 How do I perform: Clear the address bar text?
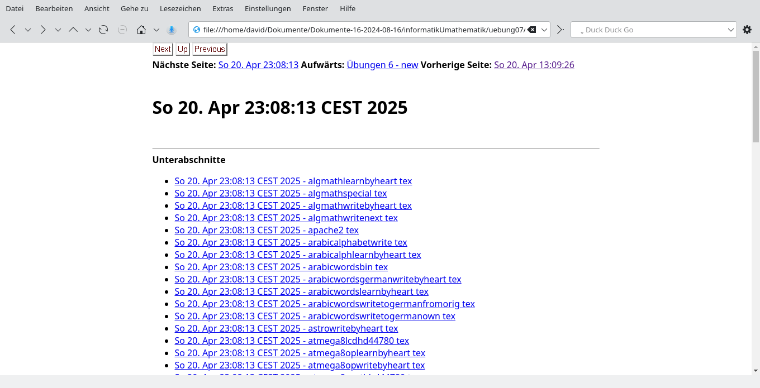[x=532, y=30]
